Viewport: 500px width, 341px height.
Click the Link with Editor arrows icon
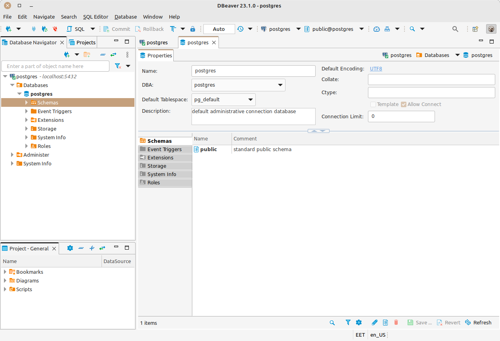pos(113,55)
